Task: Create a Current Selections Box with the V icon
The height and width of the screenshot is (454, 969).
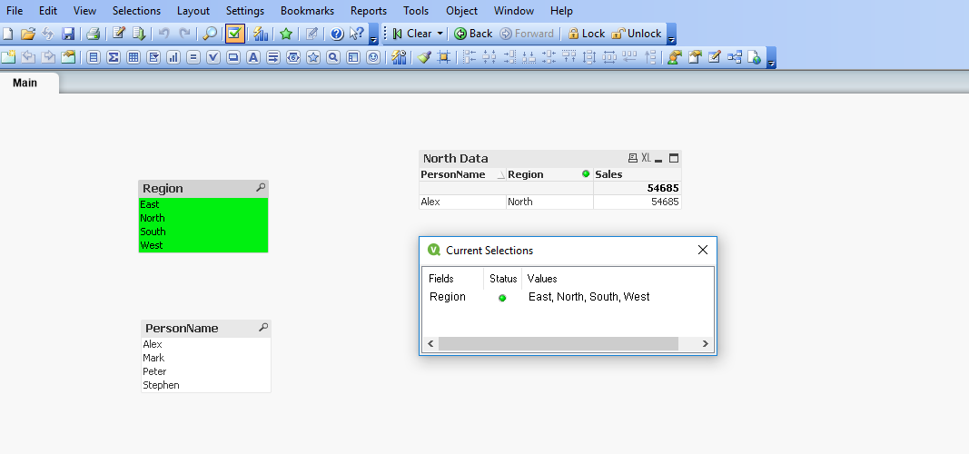Action: point(213,57)
